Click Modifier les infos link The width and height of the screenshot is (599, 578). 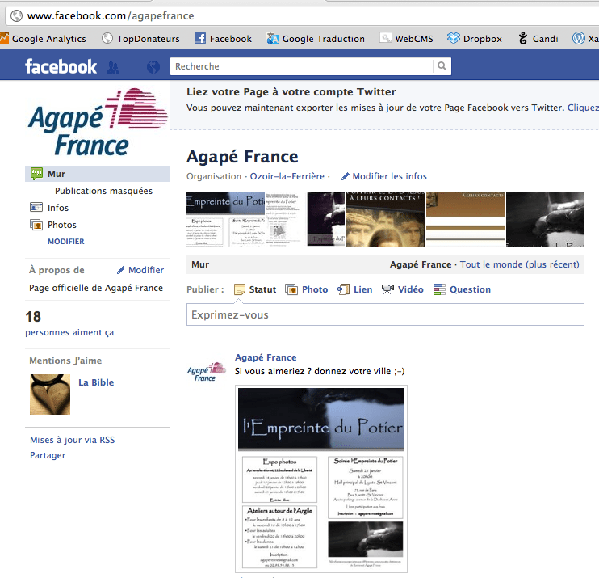pyautogui.click(x=384, y=176)
